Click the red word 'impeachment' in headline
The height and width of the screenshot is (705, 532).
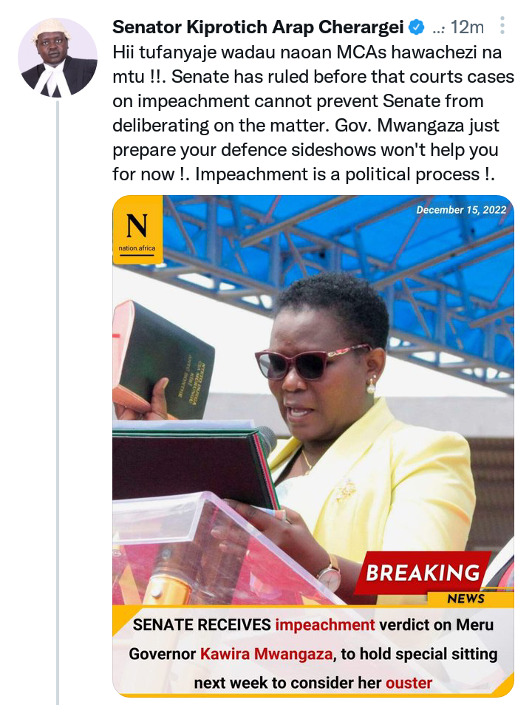point(324,624)
